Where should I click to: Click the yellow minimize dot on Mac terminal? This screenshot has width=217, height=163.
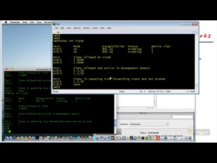click(10, 69)
